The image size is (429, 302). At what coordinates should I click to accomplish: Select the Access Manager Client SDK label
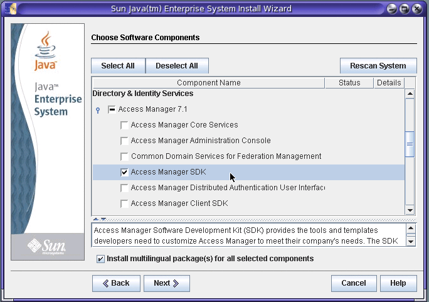tap(179, 203)
